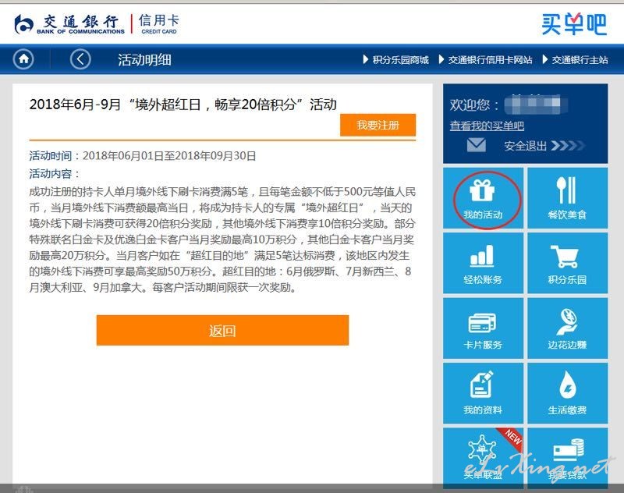This screenshot has height=493, width=624.
Task: Open 生活缴费 water drop tile
Action: pyautogui.click(x=568, y=393)
